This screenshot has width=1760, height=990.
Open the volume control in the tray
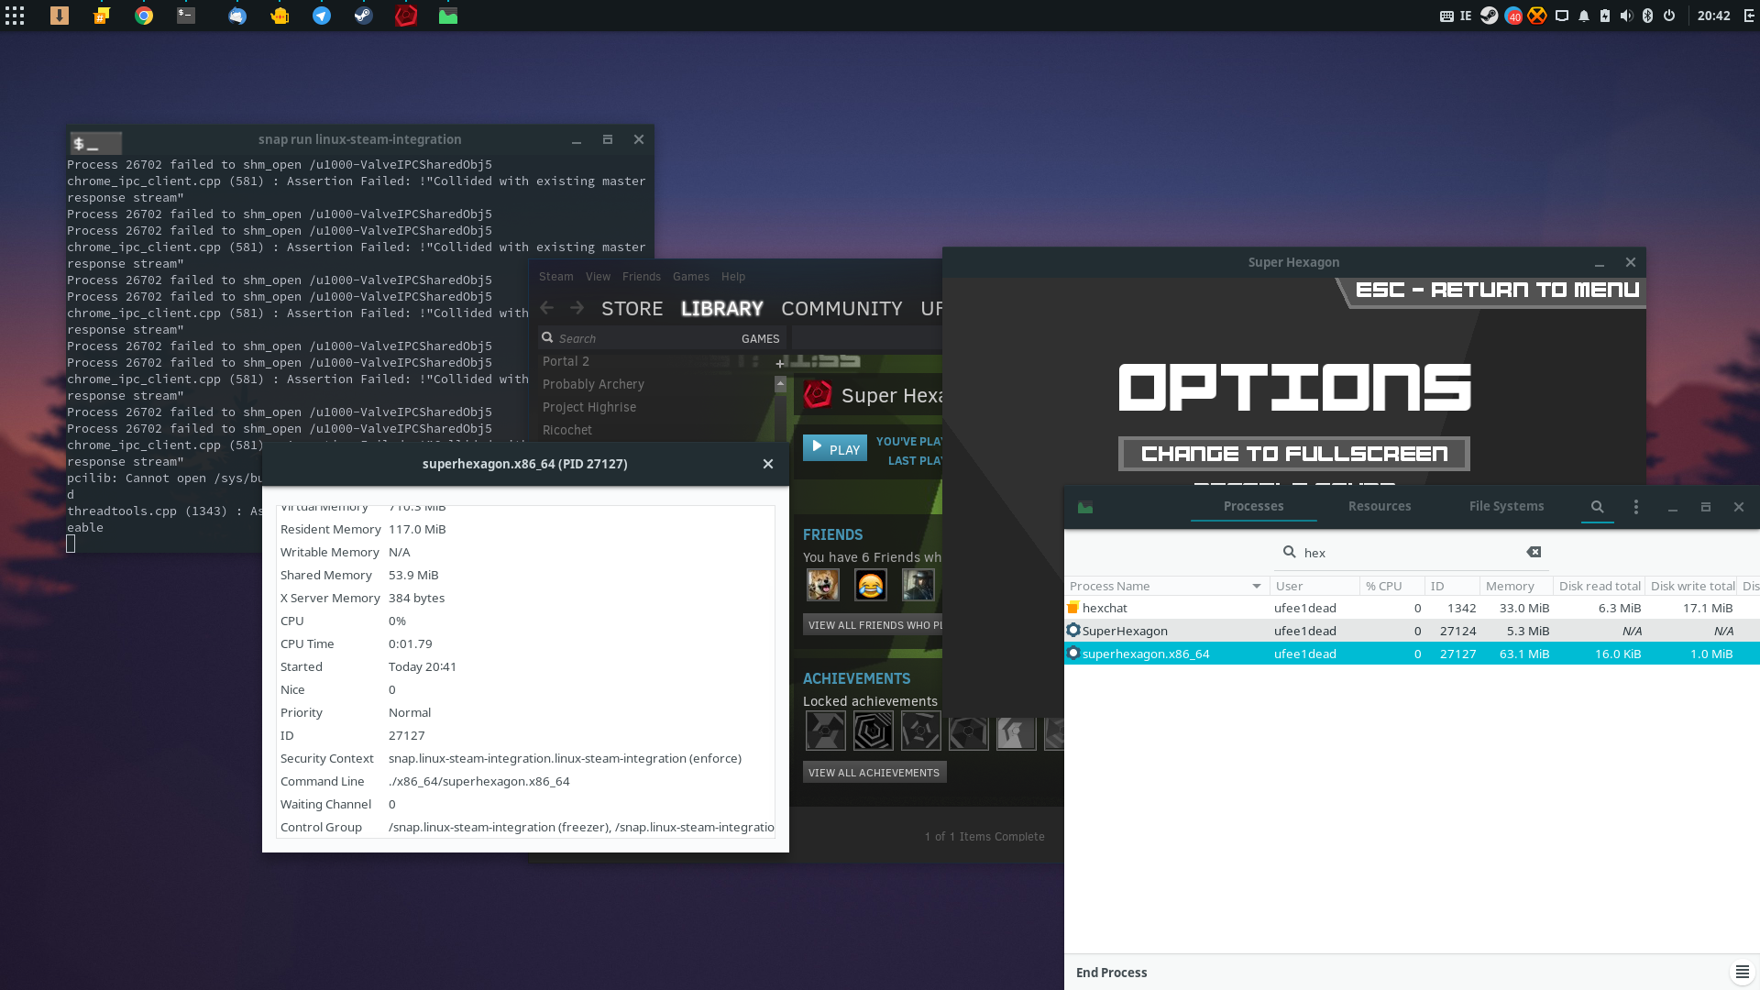pos(1626,16)
